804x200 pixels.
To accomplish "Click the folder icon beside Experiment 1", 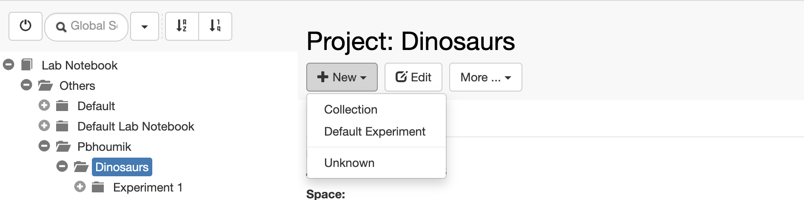I will click(98, 187).
